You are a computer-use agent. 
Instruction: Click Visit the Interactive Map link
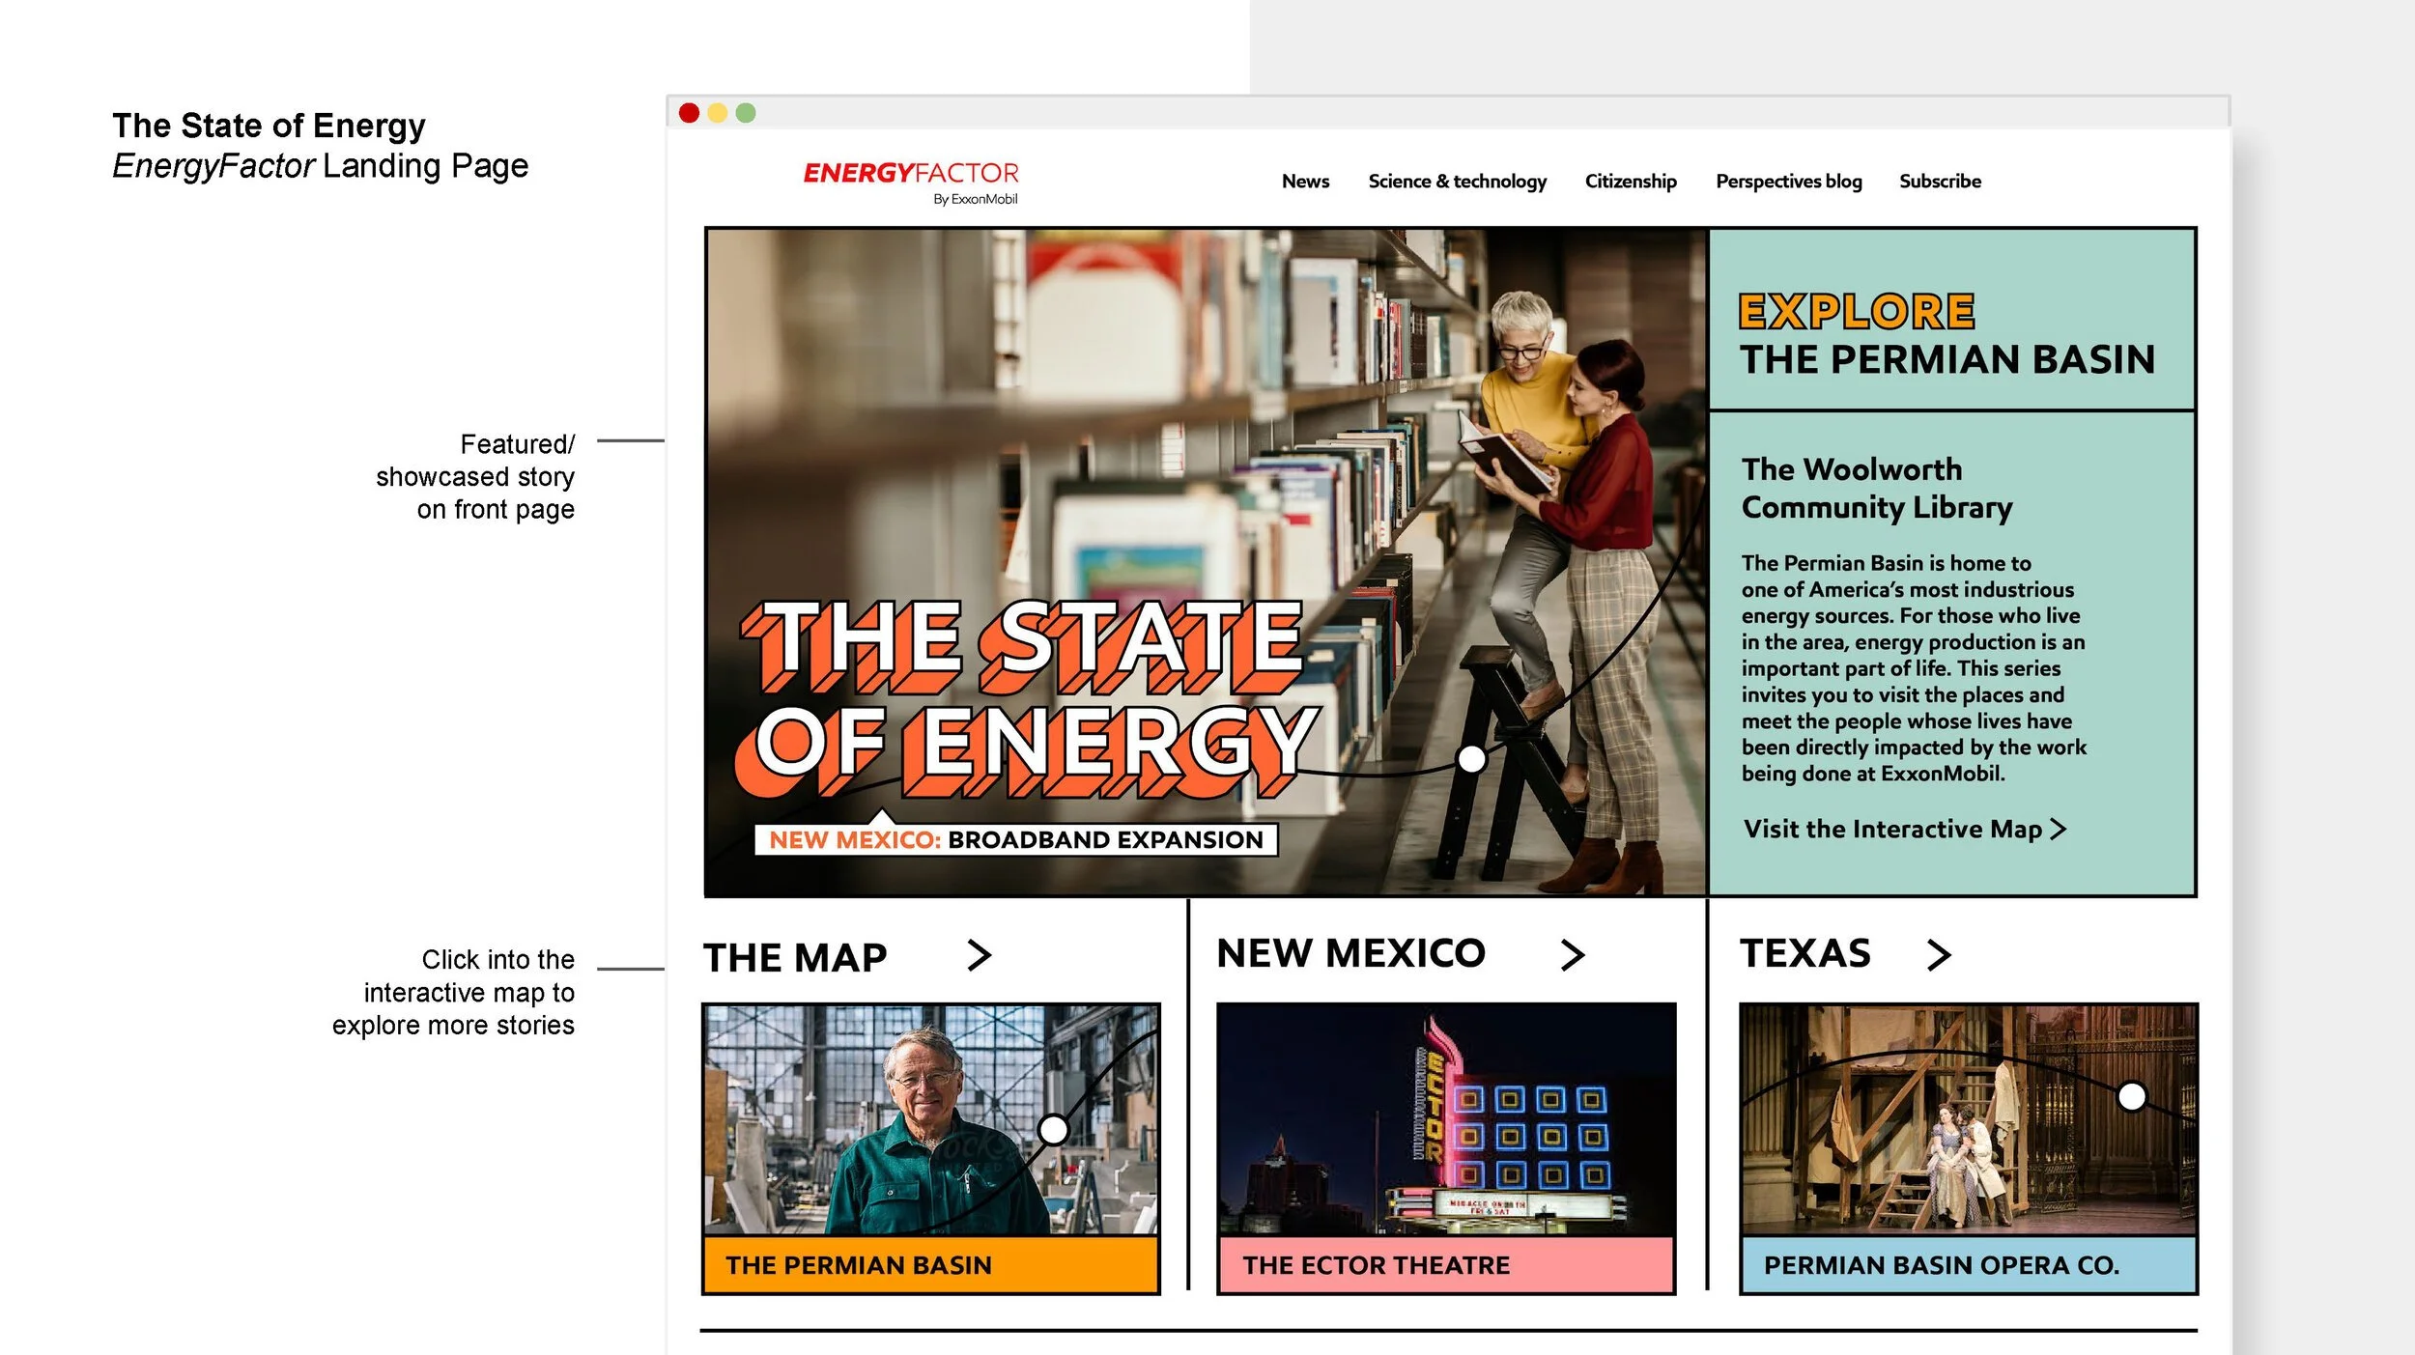coord(1904,829)
